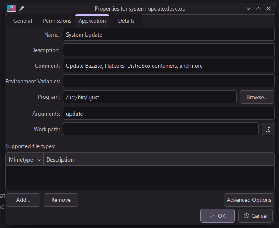
Task: Toggle the pin window icon
Action: click(x=21, y=8)
